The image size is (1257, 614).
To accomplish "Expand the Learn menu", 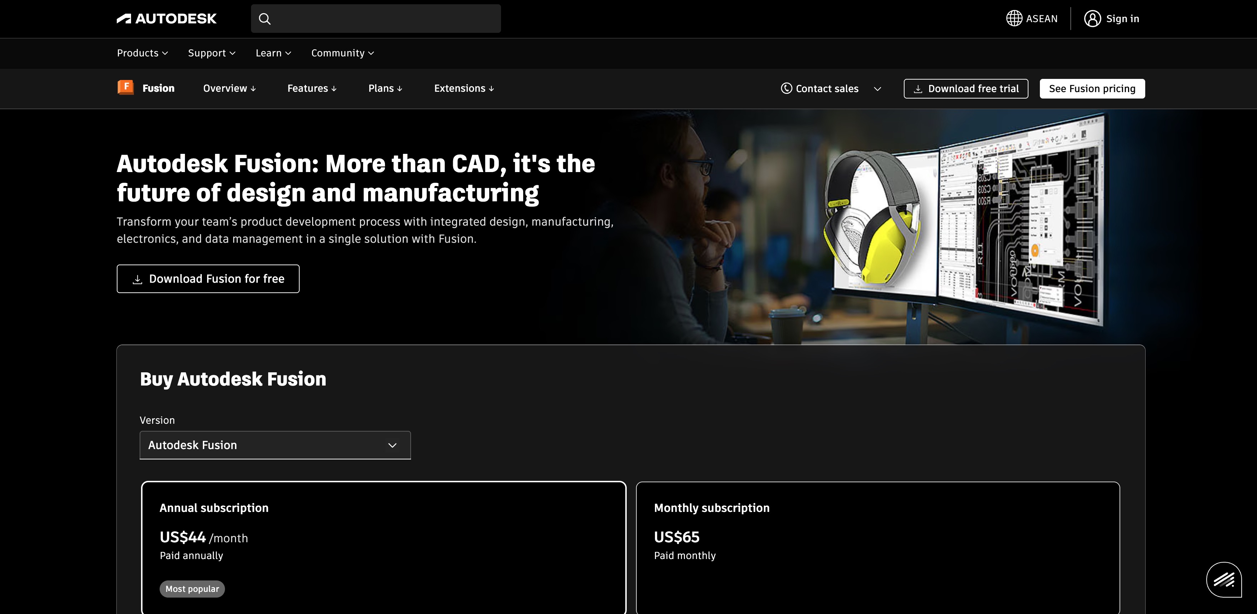I will click(273, 53).
